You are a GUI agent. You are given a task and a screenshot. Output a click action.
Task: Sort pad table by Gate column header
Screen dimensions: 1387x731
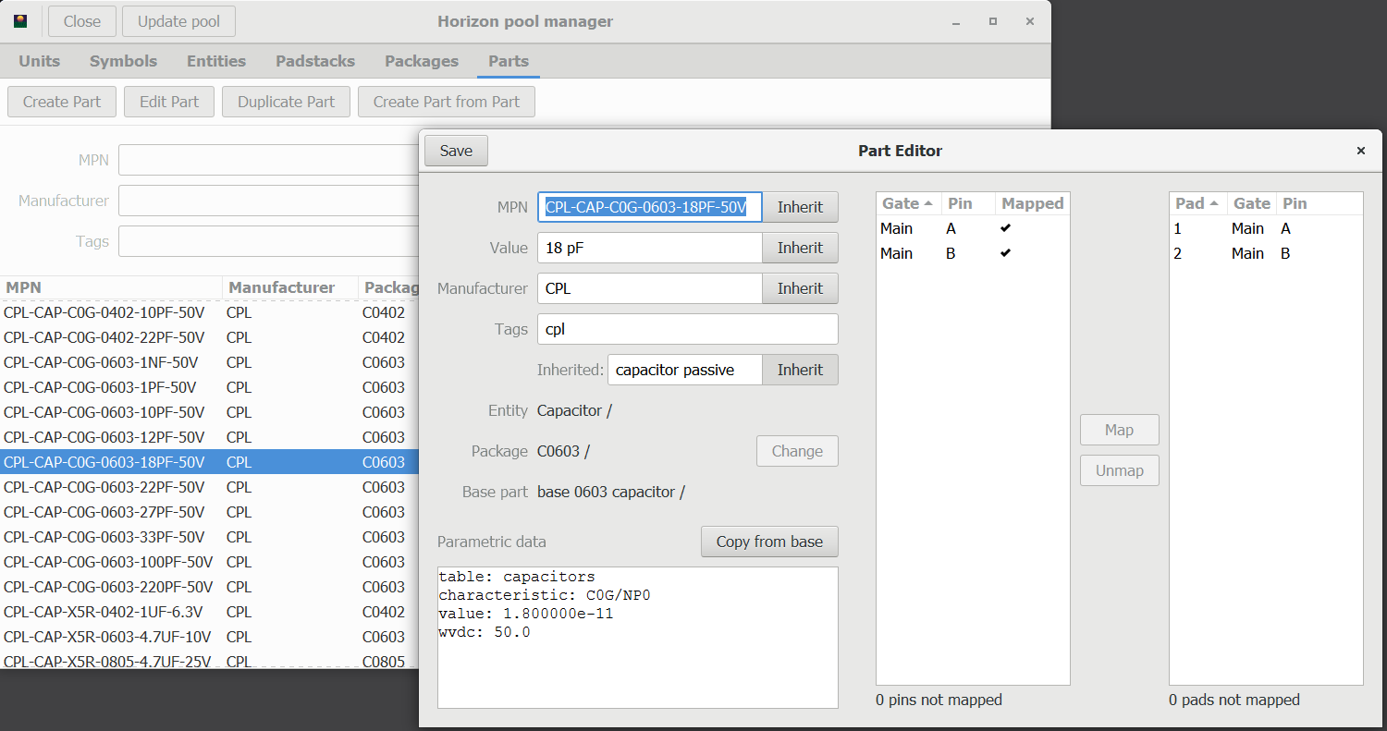(x=1251, y=203)
